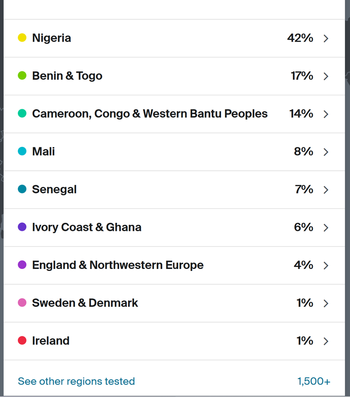
Task: Expand Sweden & Denmark chevron arrow
Action: point(326,303)
